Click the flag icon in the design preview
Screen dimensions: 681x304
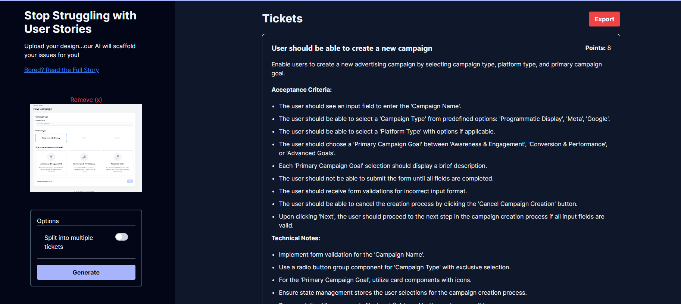(x=118, y=157)
